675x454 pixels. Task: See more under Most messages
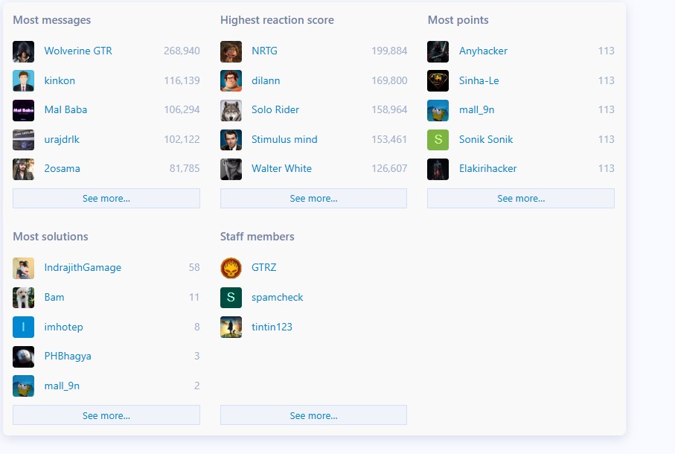tap(106, 199)
